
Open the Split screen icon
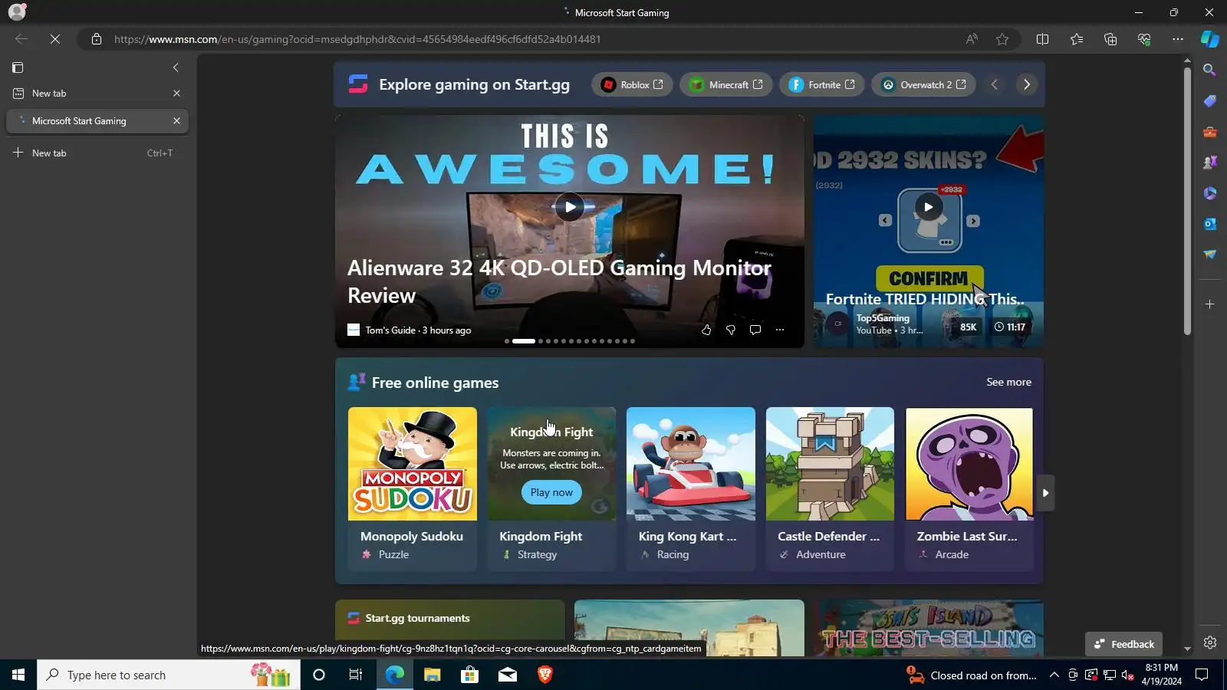1042,39
